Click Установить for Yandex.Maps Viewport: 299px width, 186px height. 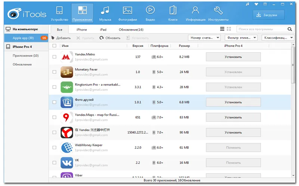[x=233, y=117]
